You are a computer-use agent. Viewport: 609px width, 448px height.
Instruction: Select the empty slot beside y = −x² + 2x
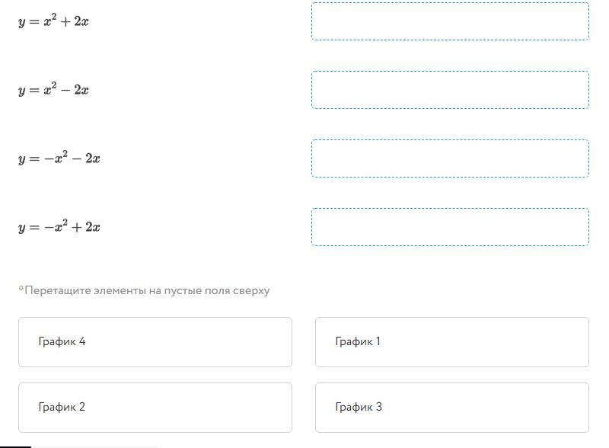point(450,227)
